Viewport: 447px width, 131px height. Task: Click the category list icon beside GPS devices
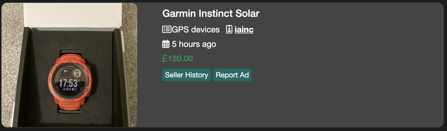[167, 29]
